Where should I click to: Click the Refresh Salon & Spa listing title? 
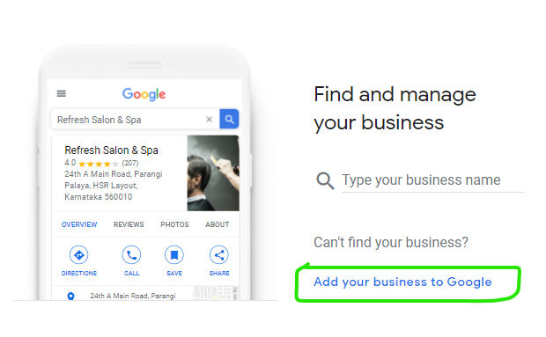point(112,150)
